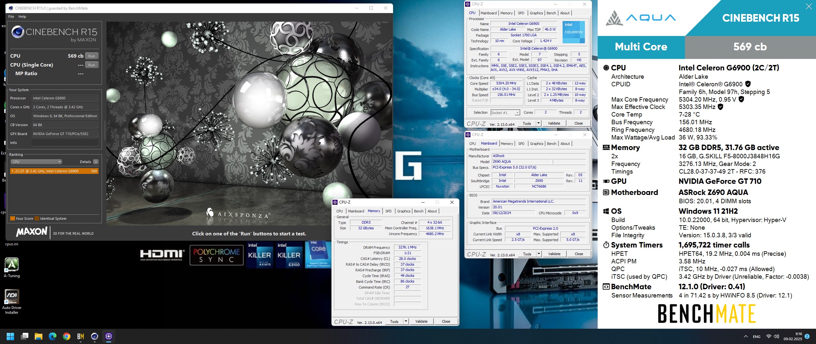Click the Info input field in Cinebench
This screenshot has height=344, width=816.
point(65,143)
